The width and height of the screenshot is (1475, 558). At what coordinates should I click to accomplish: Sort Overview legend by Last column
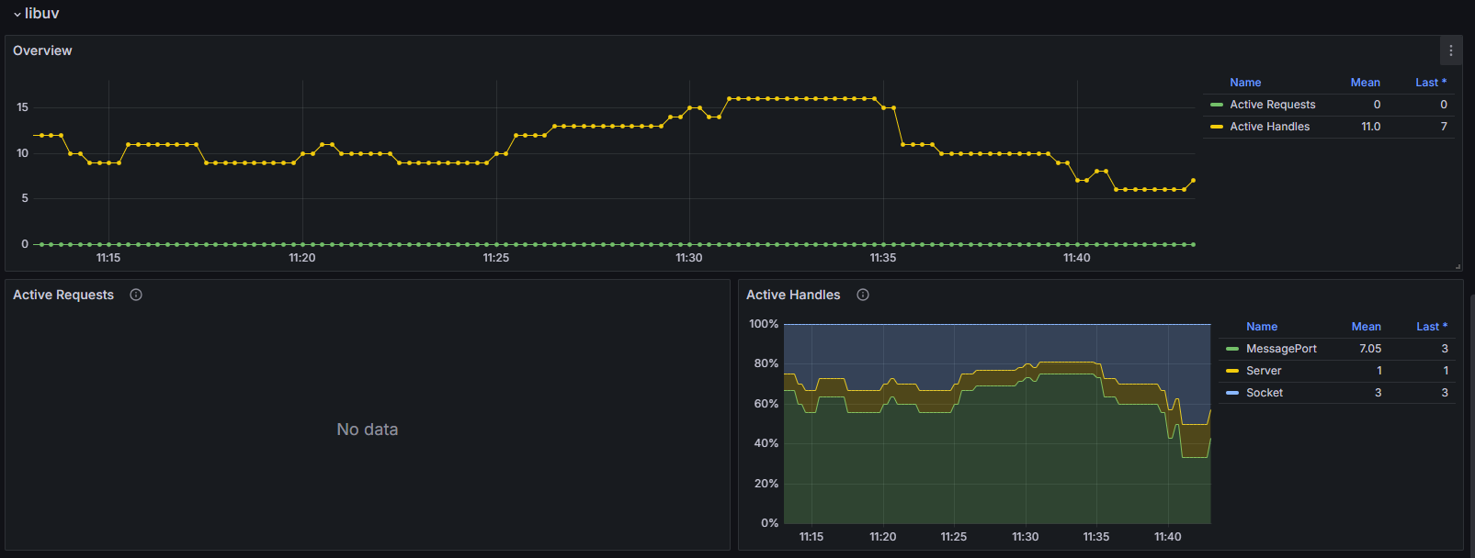1430,83
